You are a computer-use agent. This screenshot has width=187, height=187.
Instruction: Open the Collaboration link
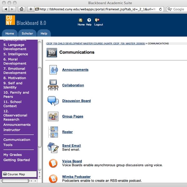pos(73,85)
